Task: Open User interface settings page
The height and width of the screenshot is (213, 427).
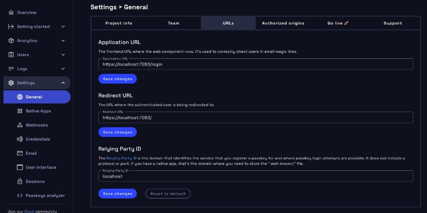Action: [x=37, y=167]
